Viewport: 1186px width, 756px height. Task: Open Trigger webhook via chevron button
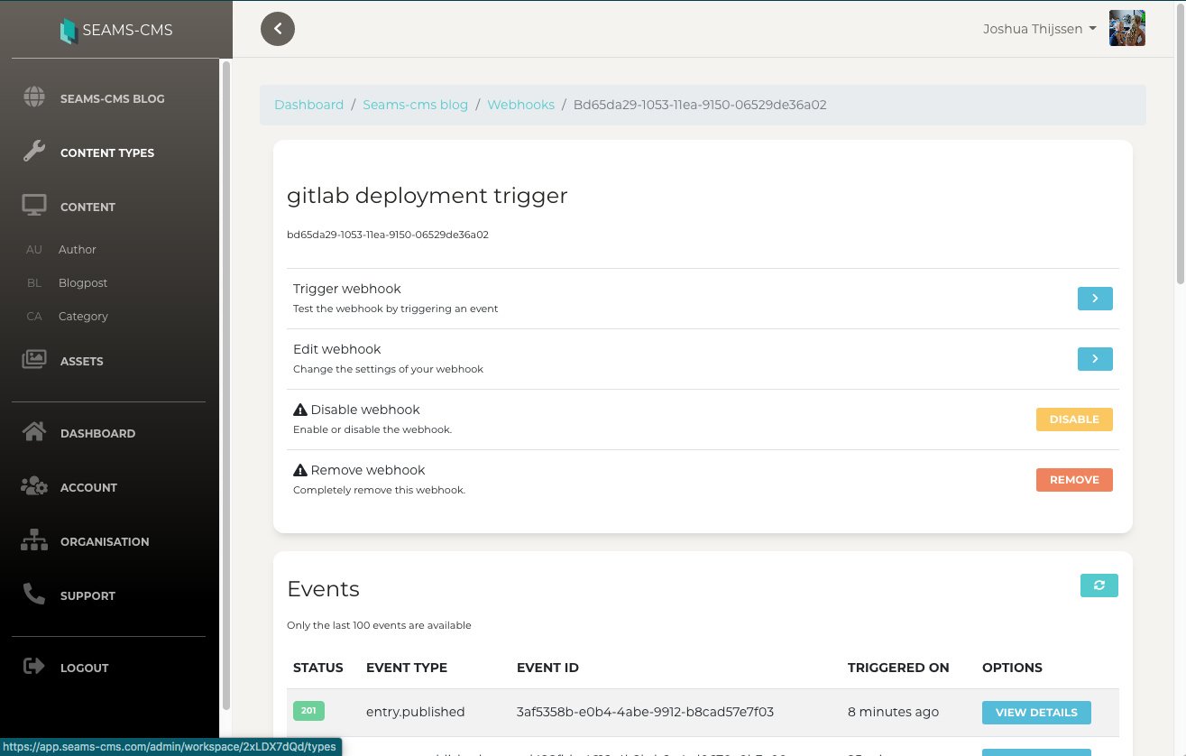coord(1094,299)
